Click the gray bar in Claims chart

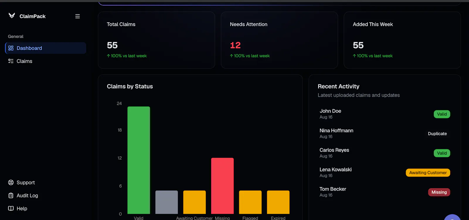click(166, 202)
